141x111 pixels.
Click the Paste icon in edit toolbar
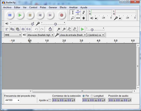pyautogui.click(x=18, y=29)
